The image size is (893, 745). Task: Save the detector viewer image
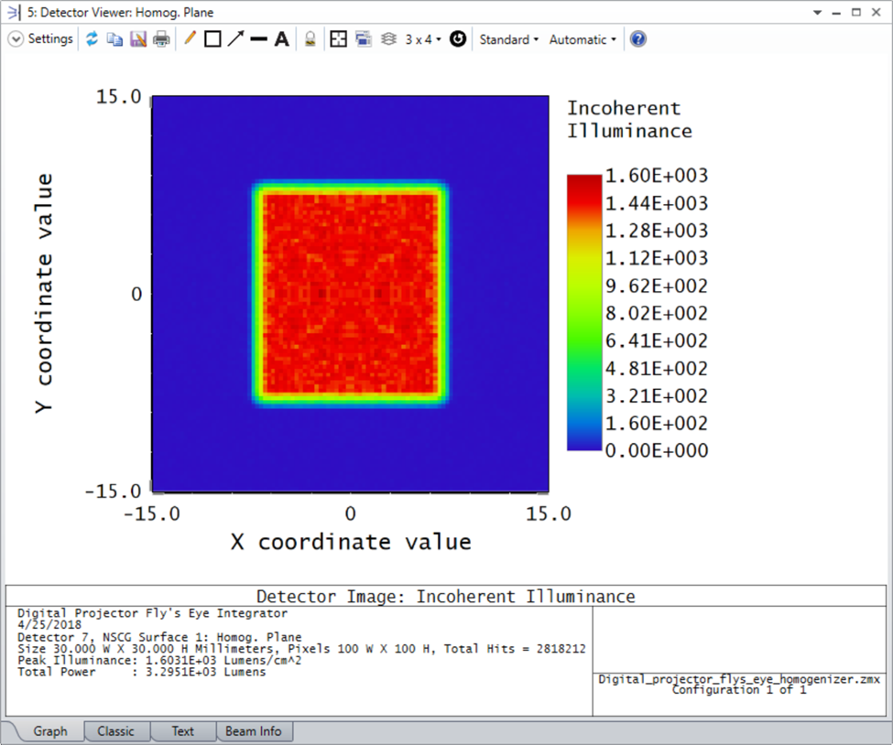point(138,38)
